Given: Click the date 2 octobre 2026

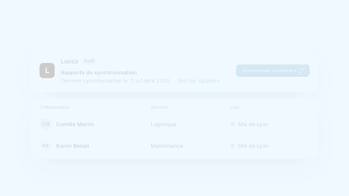Looking at the screenshot, I should 151,81.
